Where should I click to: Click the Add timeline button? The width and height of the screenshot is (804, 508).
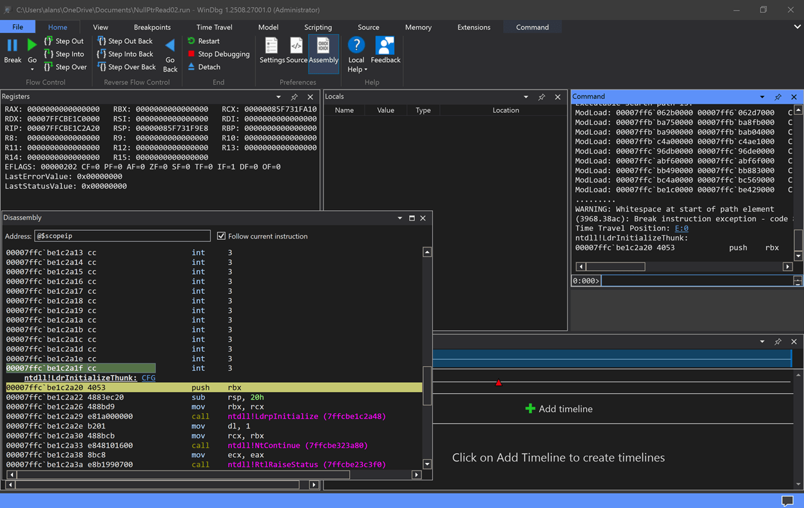click(x=559, y=409)
